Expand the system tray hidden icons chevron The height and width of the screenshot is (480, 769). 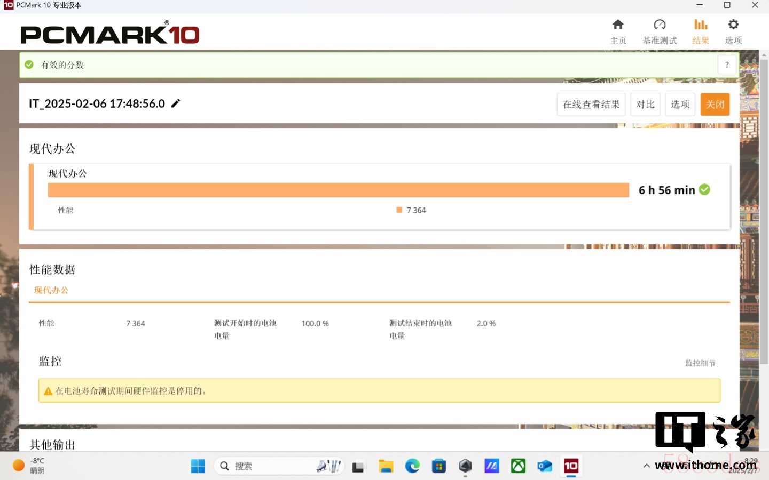646,466
